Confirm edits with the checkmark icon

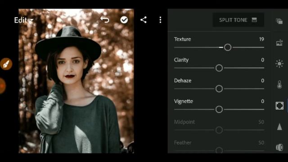pyautogui.click(x=124, y=20)
